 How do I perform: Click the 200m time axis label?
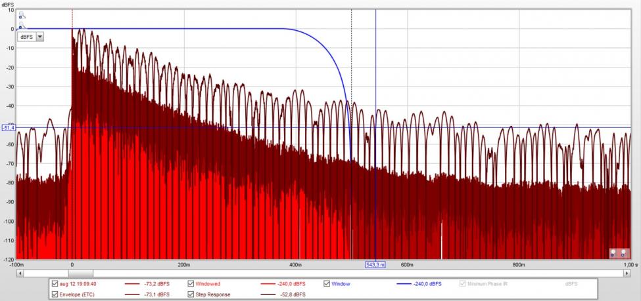coord(184,265)
